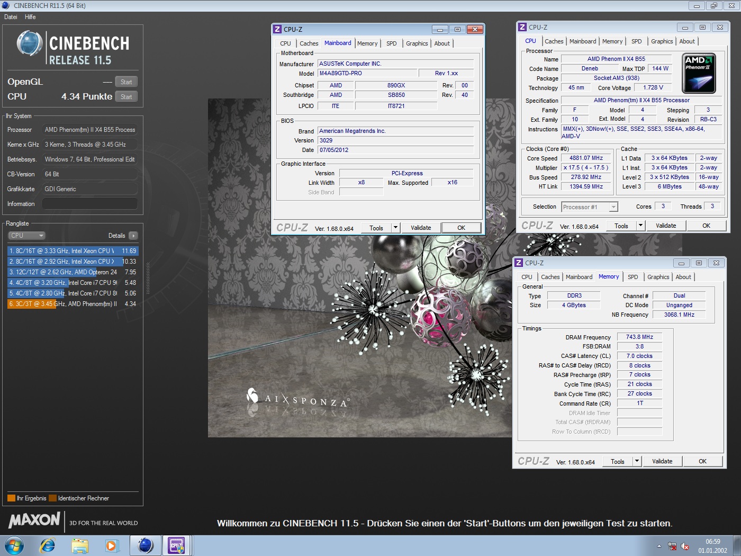Open About tab in Mainboard CPU-Z window
The height and width of the screenshot is (556, 741).
tap(442, 43)
